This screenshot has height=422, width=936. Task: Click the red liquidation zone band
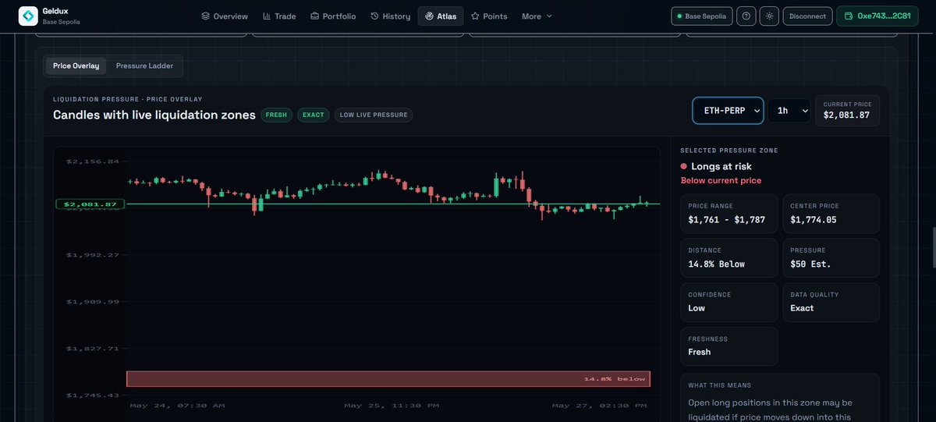tap(388, 378)
